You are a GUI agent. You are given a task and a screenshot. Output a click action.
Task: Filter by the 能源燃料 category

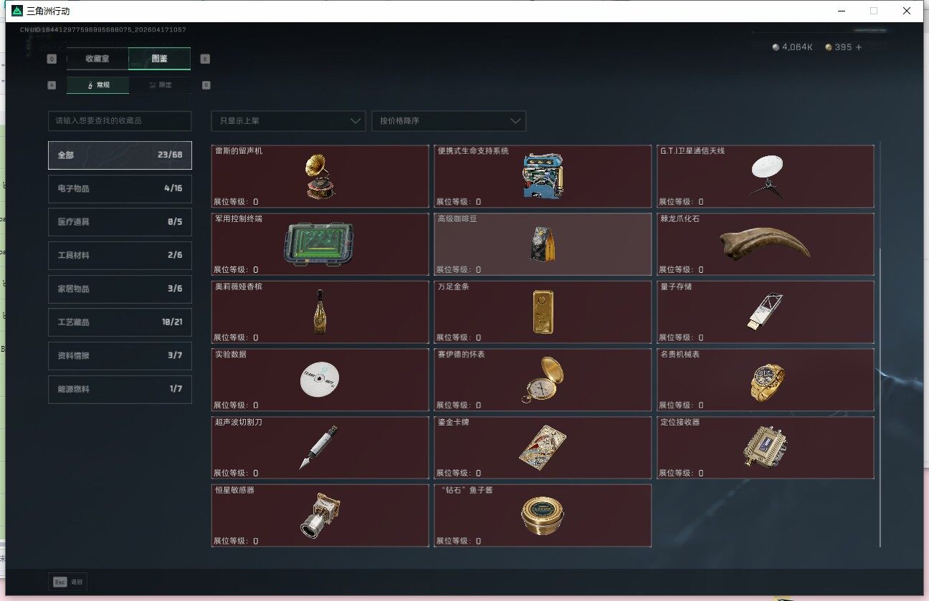tap(120, 389)
